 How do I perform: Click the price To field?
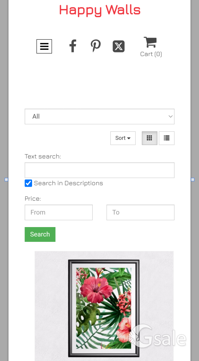point(140,212)
